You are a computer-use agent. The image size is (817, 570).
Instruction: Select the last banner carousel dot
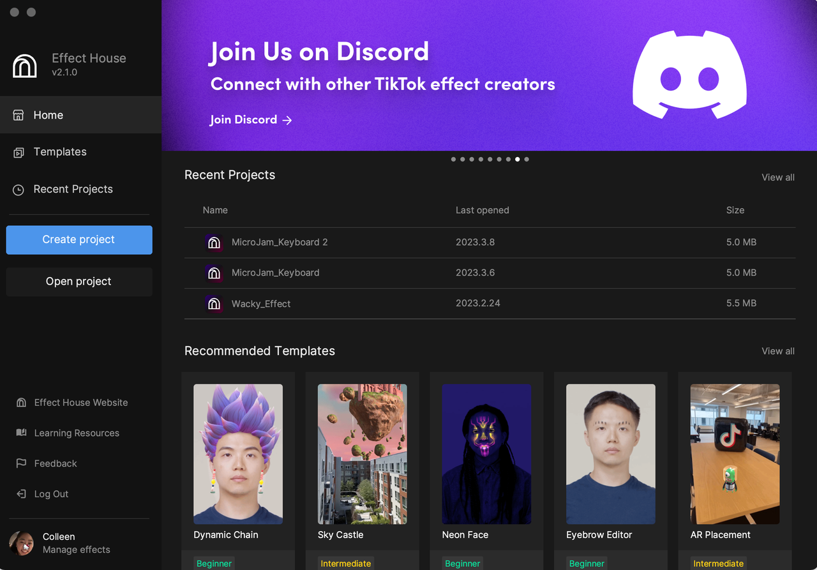pos(527,160)
